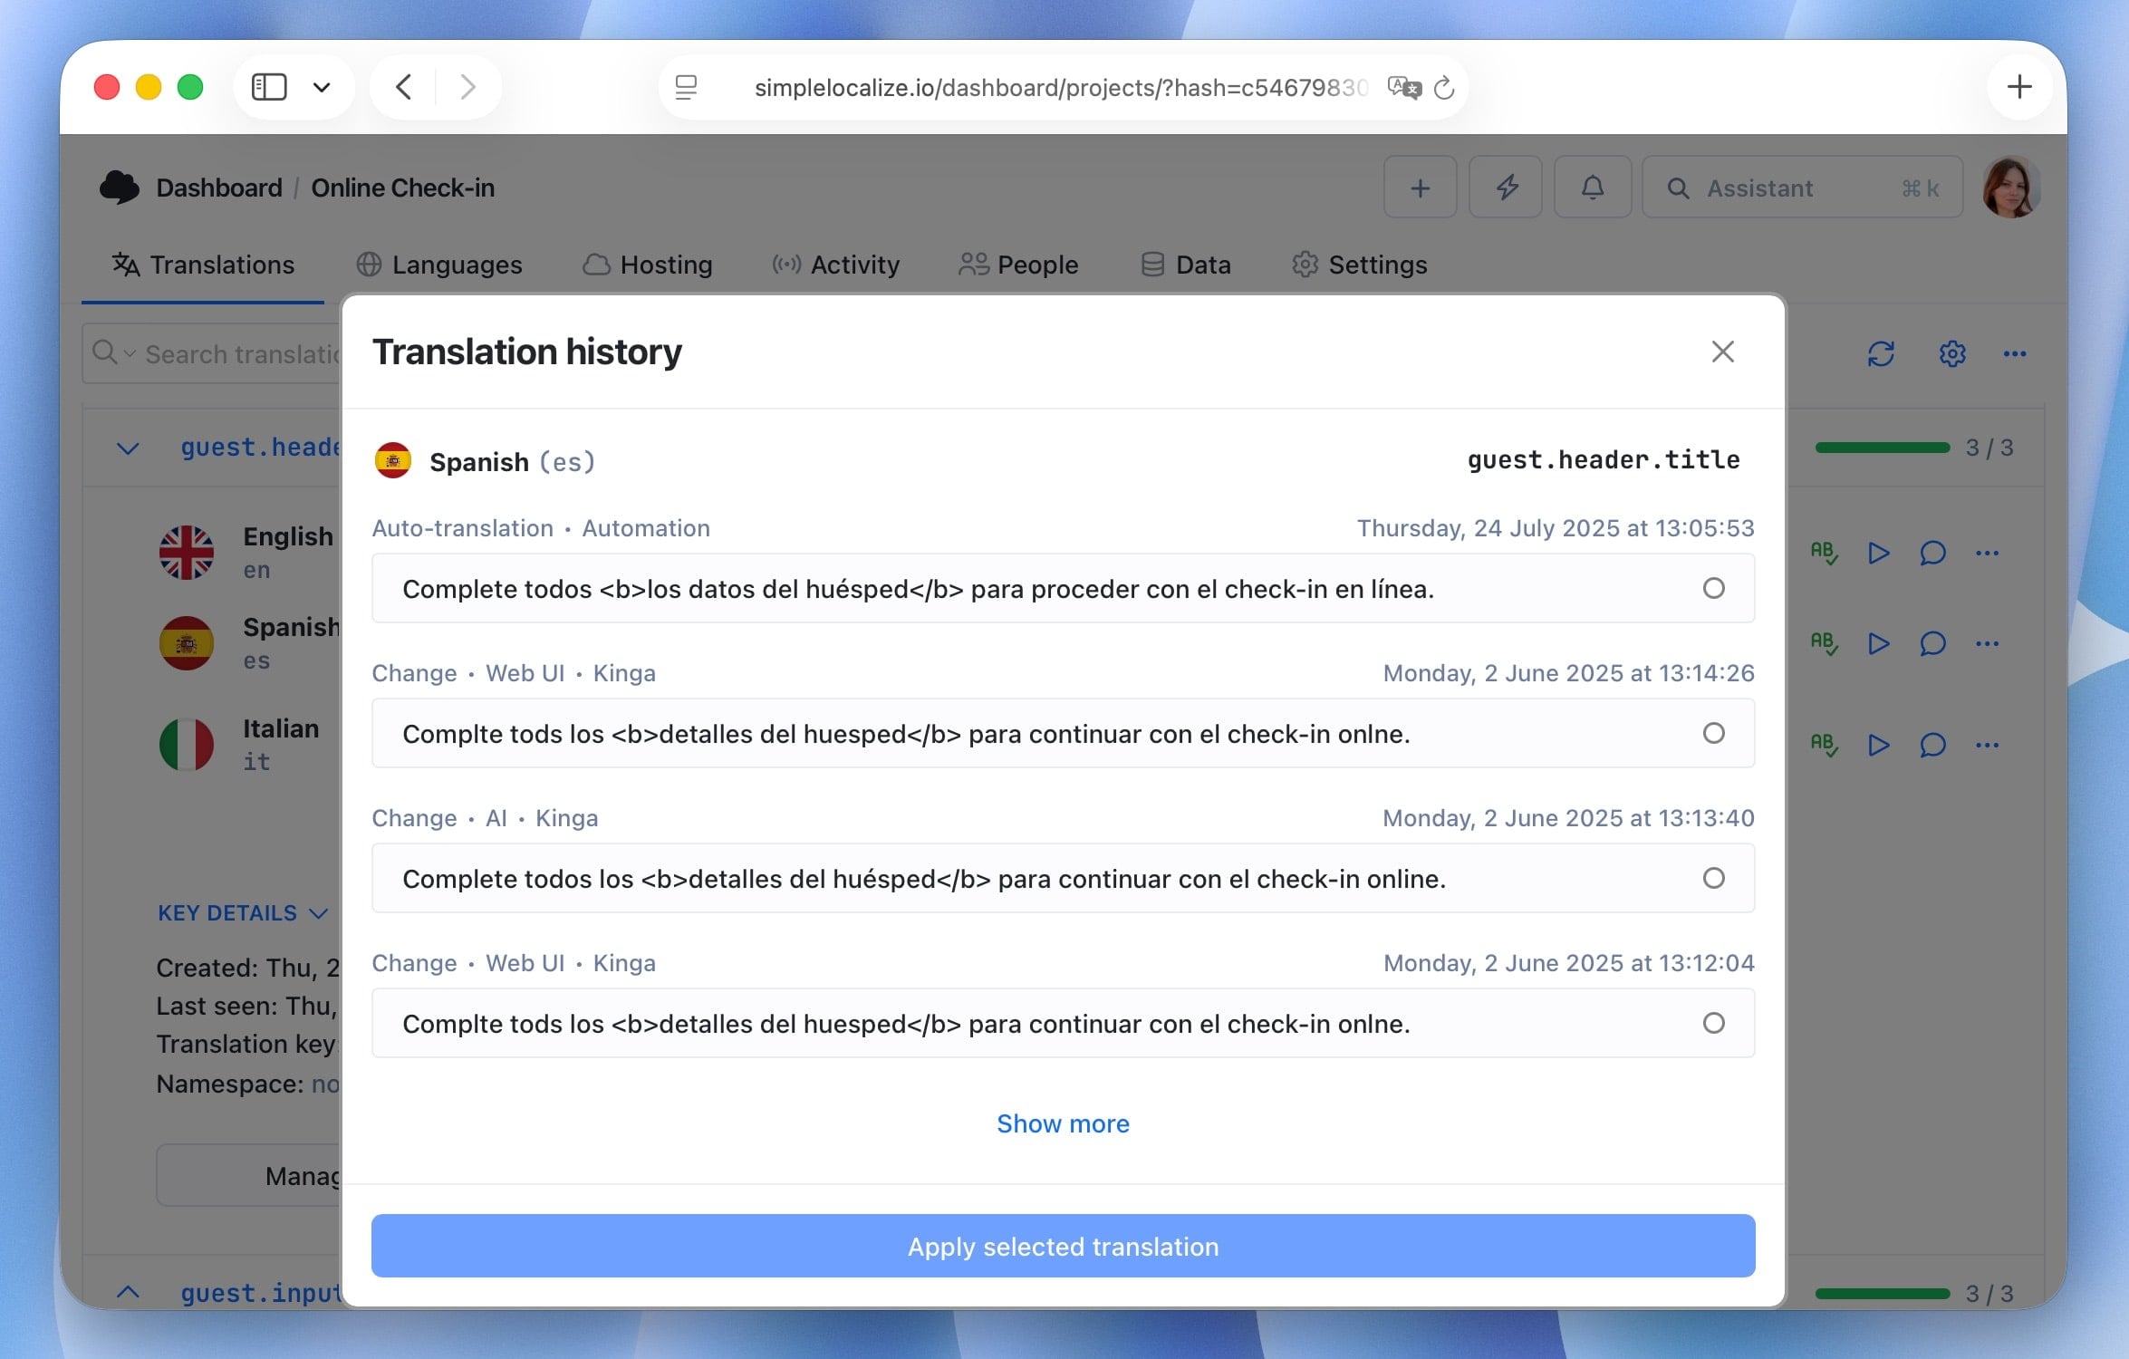The height and width of the screenshot is (1359, 2129).
Task: Click Show more to load older history
Action: (x=1063, y=1123)
